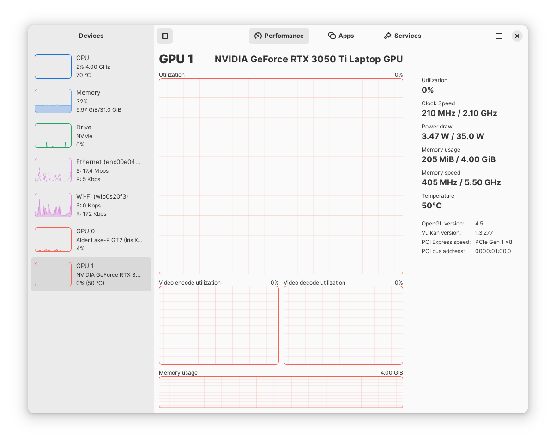Open the Ethernet device entry

tap(91, 170)
